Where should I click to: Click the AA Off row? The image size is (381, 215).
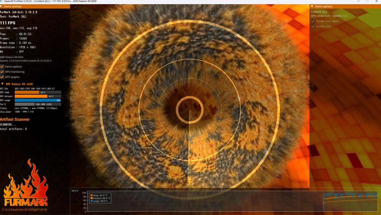[x=12, y=52]
